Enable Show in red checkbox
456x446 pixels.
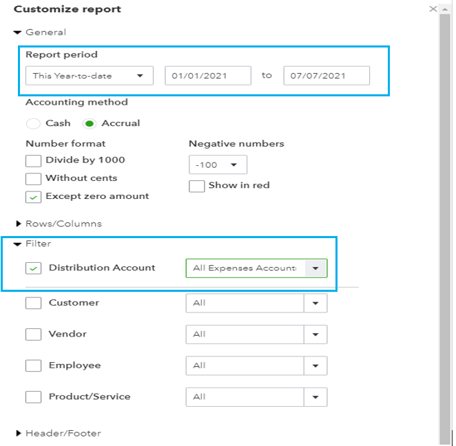[197, 186]
